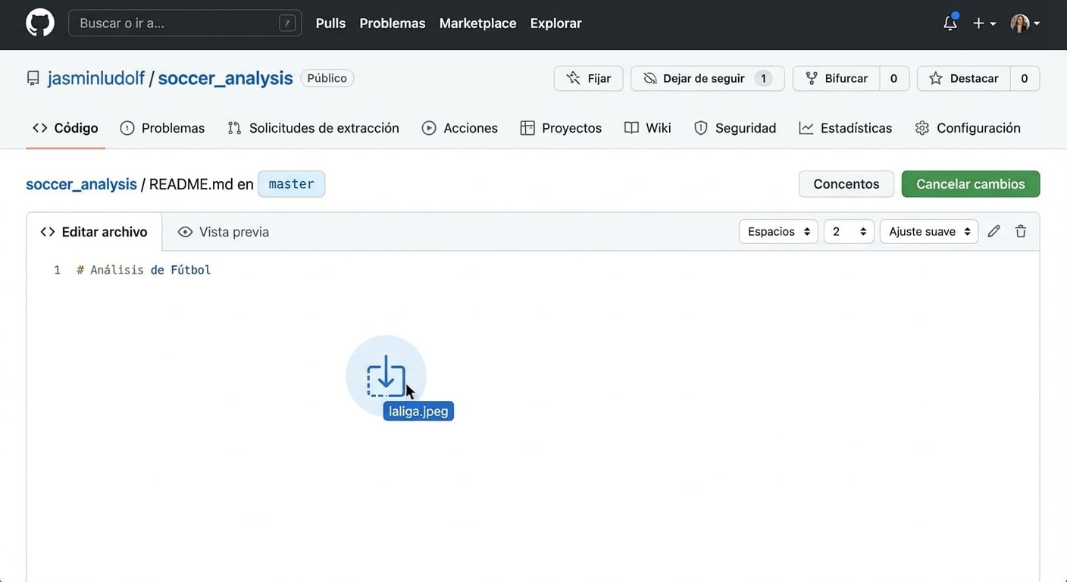Go to jasminludolf user profile link
This screenshot has width=1067, height=582.
coord(96,78)
